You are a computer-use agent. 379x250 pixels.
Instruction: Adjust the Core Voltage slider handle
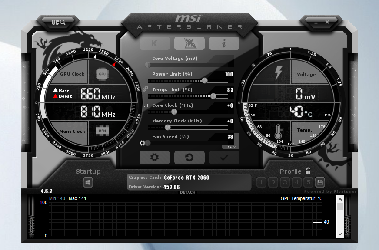coord(148,65)
